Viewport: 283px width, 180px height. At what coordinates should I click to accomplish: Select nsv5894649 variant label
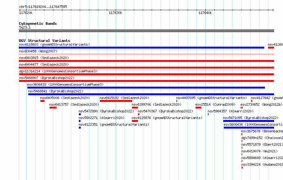point(262,158)
